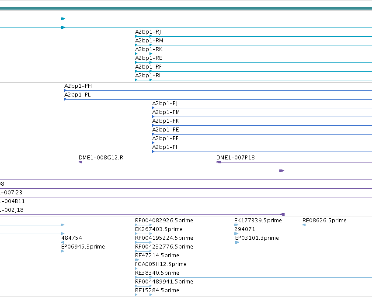Select the FGA005H12.5prime EST label
This screenshot has height=297, width=372.
[161, 265]
